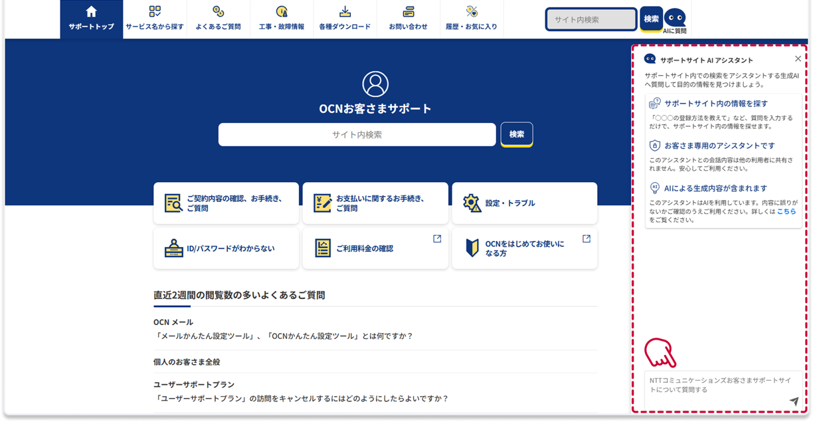813x422 pixels.
Task: Click 個人のお客さま全般 category heading
Action: point(187,362)
